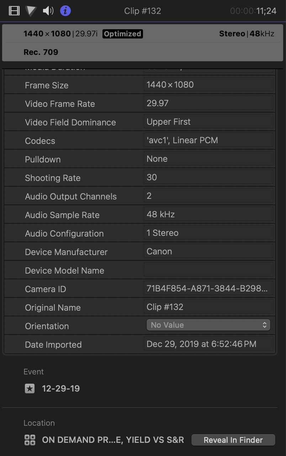Open the Video inspector filmstrip icon

coord(14,11)
